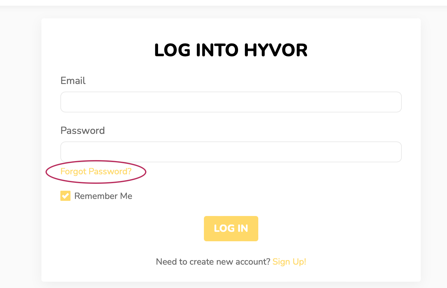Viewport: 447px width, 288px height.
Task: Click the Email input field
Action: coord(231,102)
